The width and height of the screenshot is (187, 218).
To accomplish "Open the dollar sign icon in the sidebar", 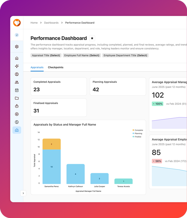I will 17,122.
